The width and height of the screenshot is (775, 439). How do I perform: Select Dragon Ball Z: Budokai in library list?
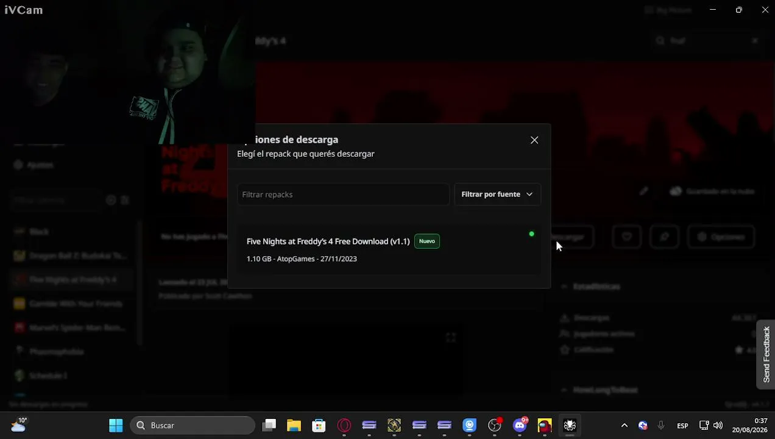(71, 255)
